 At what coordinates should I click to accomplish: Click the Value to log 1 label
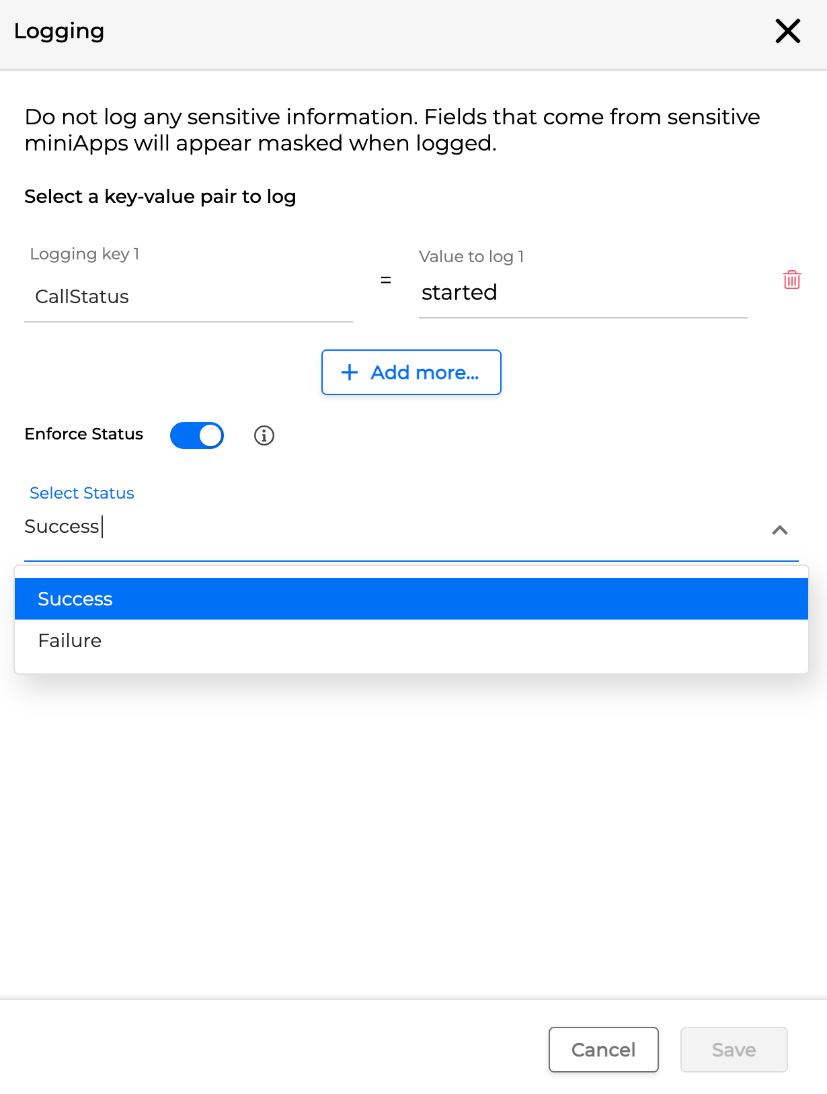coord(471,257)
